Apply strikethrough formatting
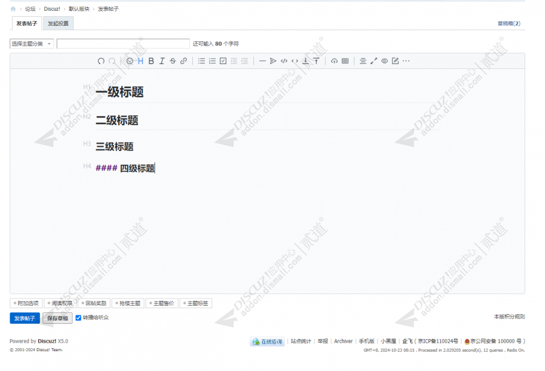The image size is (545, 371). [x=172, y=61]
